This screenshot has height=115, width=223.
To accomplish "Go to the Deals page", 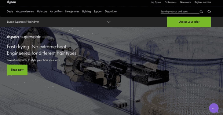I will (10, 12).
